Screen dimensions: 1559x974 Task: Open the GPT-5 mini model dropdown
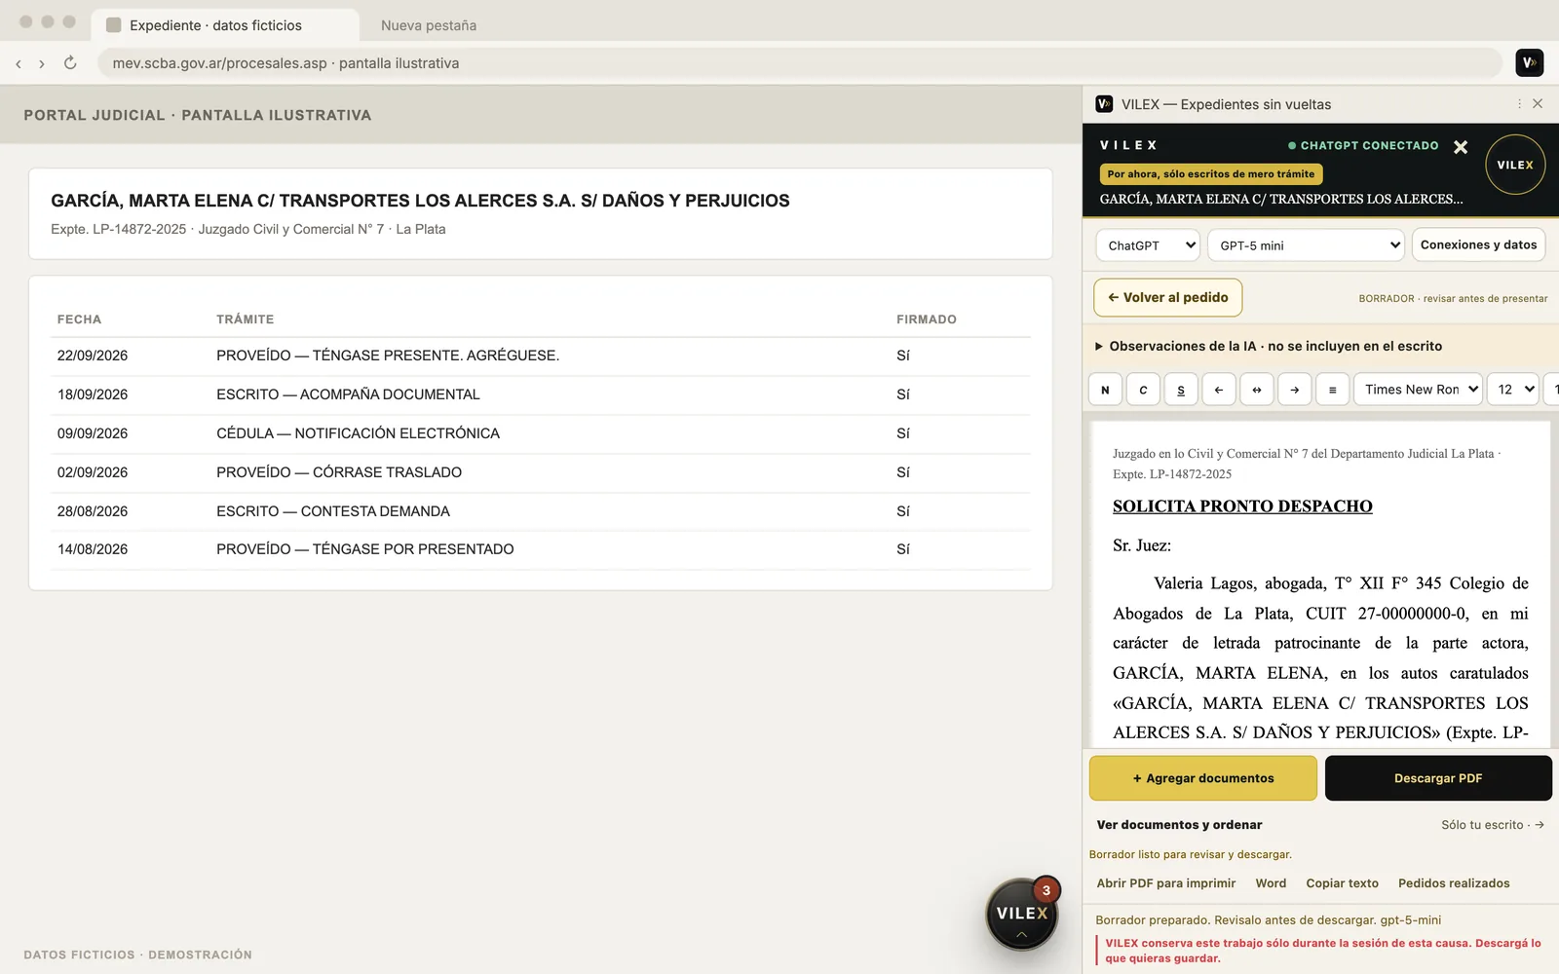[1306, 245]
